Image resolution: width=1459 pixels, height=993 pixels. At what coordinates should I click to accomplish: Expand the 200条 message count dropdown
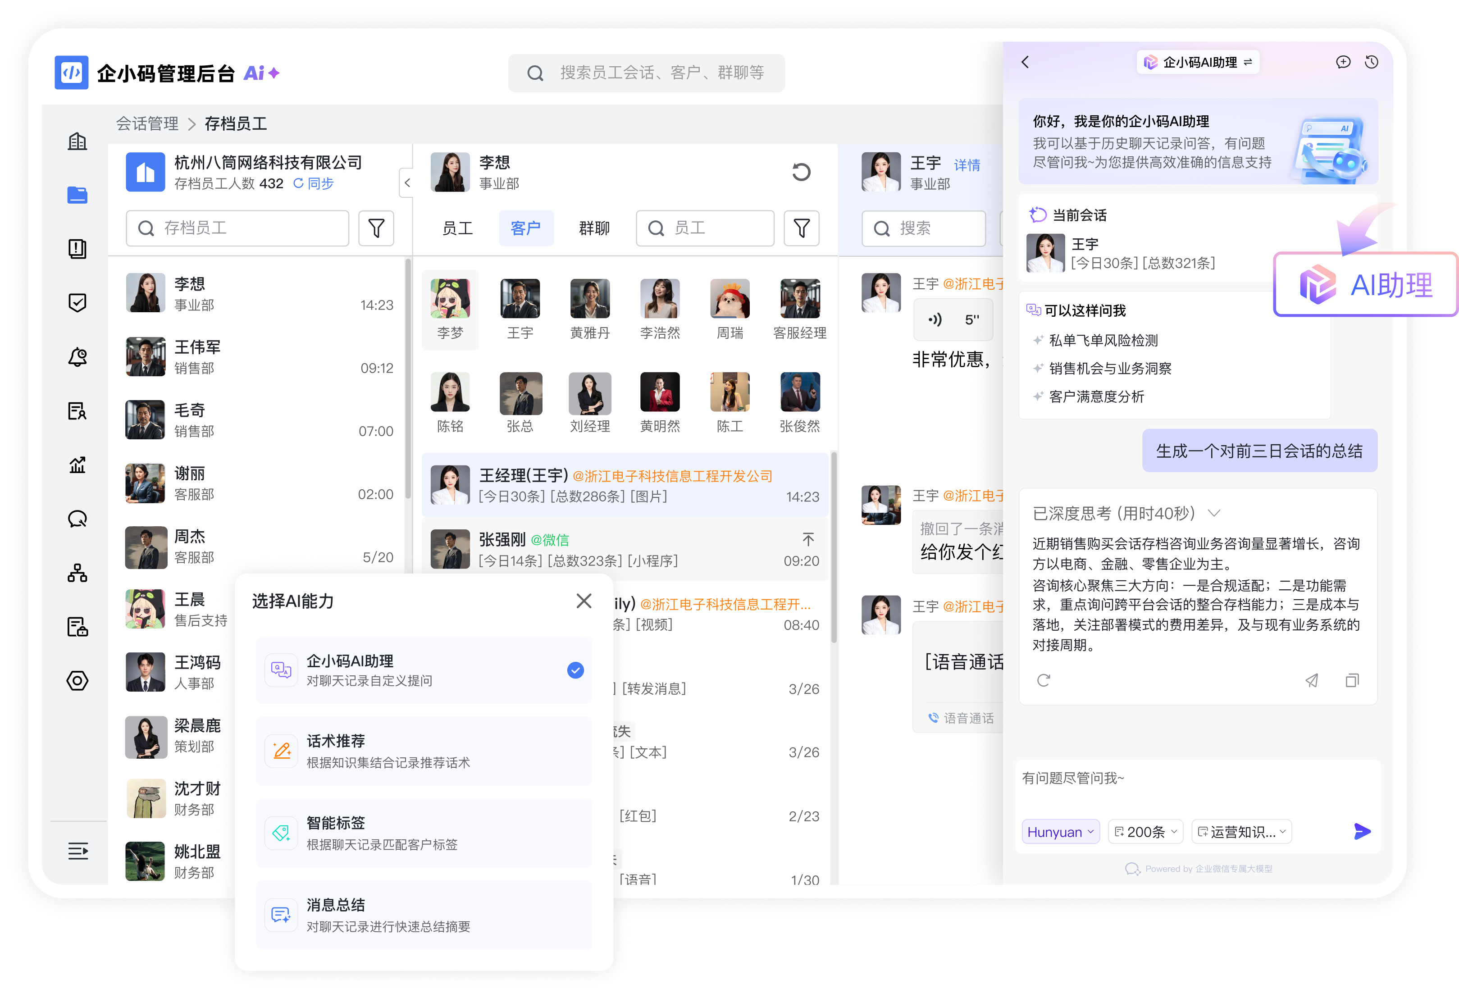[x=1145, y=831]
